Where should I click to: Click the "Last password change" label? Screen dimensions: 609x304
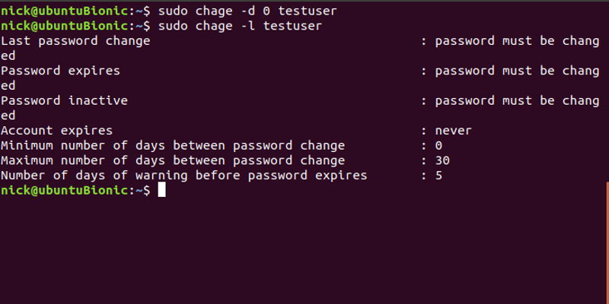(x=75, y=41)
